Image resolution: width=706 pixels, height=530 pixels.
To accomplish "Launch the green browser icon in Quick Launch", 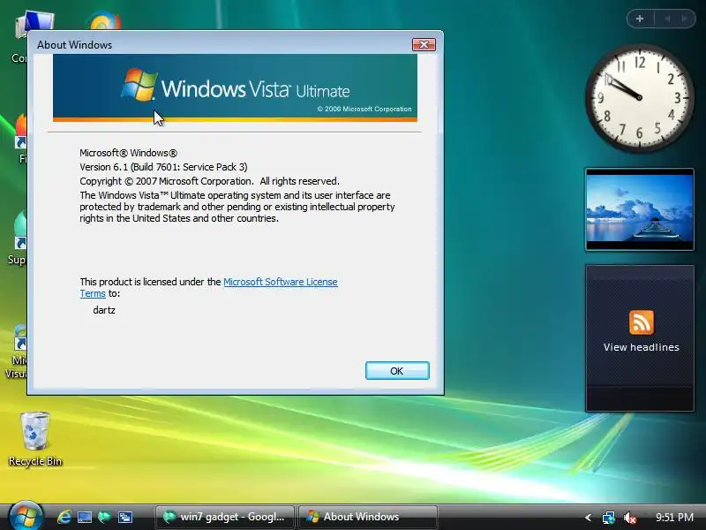I will (104, 517).
